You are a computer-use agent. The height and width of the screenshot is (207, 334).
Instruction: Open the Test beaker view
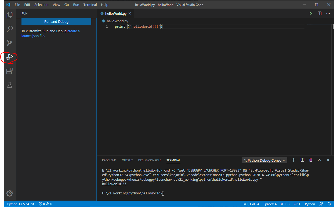pos(10,85)
